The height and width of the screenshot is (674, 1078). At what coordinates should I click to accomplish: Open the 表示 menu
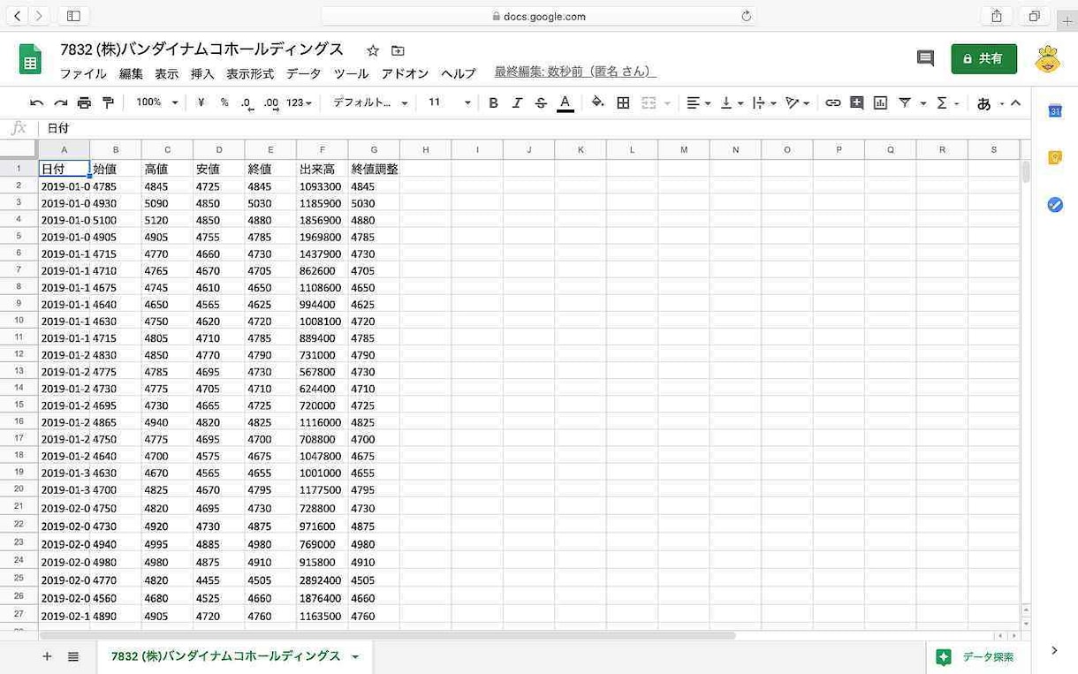(166, 74)
